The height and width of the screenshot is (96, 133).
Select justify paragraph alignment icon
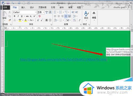[66, 16]
